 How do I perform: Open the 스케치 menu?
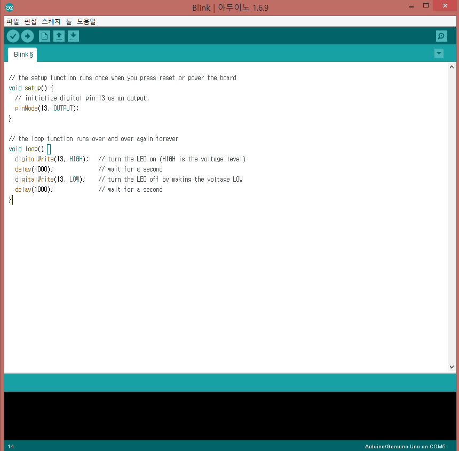pyautogui.click(x=51, y=21)
